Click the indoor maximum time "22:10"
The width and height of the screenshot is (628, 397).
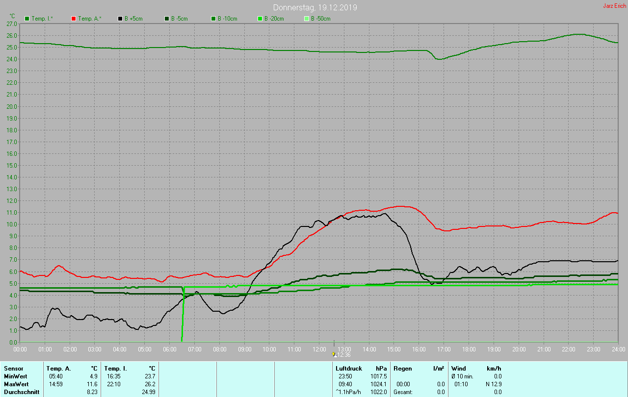(113, 384)
